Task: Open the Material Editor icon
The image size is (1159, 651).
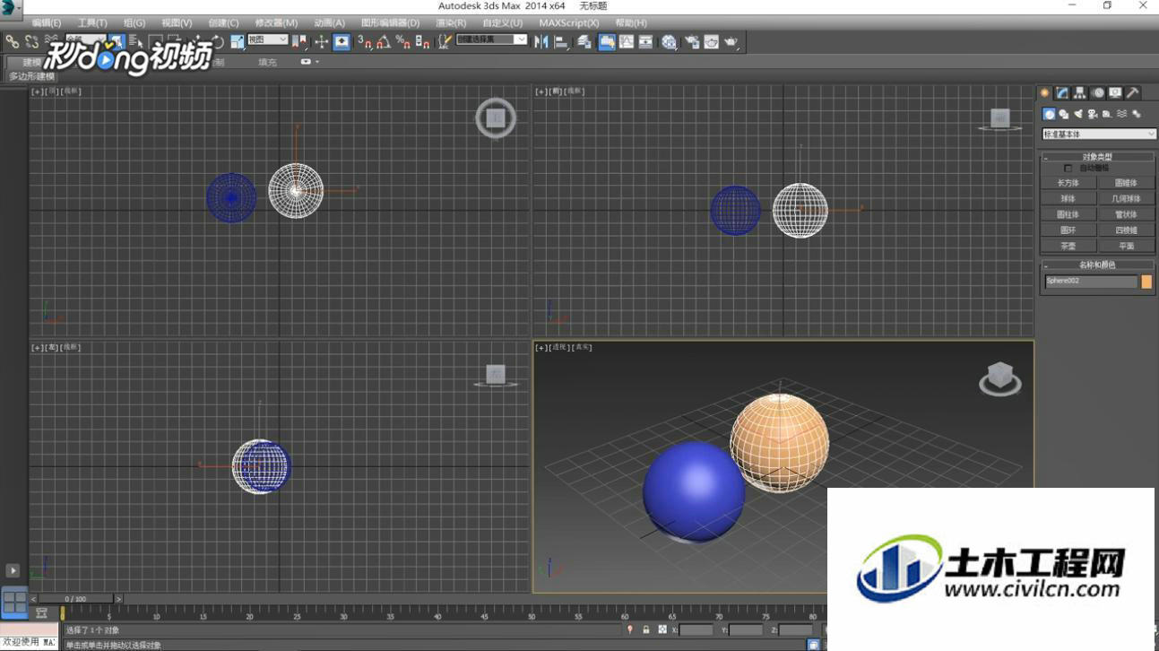Action: click(670, 41)
